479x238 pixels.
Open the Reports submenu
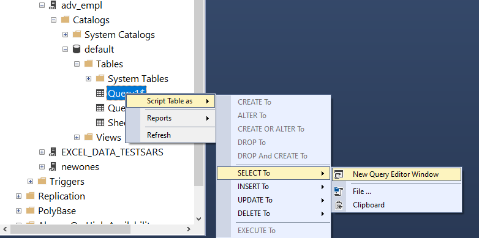(x=170, y=118)
